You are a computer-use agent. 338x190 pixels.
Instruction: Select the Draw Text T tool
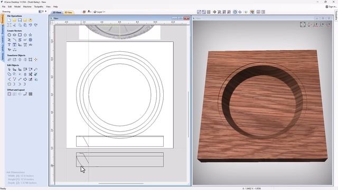click(x=9, y=45)
